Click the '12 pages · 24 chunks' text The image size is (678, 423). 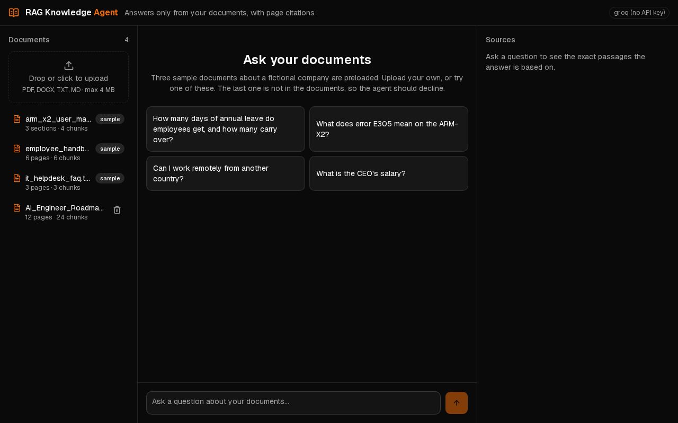tap(57, 217)
